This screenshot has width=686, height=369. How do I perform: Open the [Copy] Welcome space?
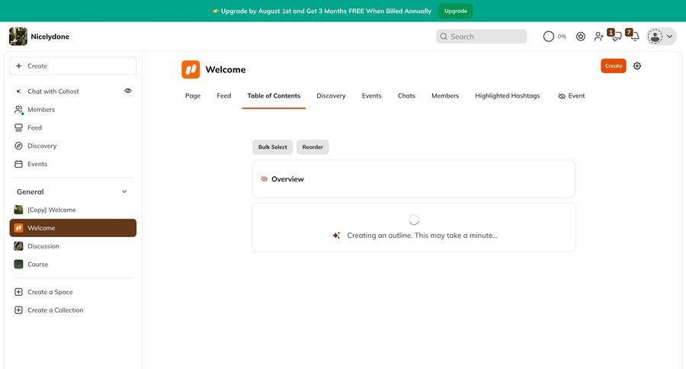72,210
